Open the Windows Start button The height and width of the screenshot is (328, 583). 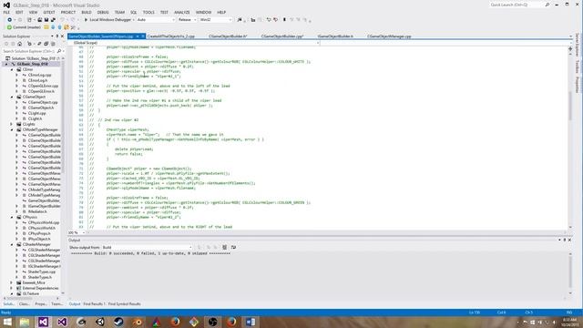click(x=7, y=322)
